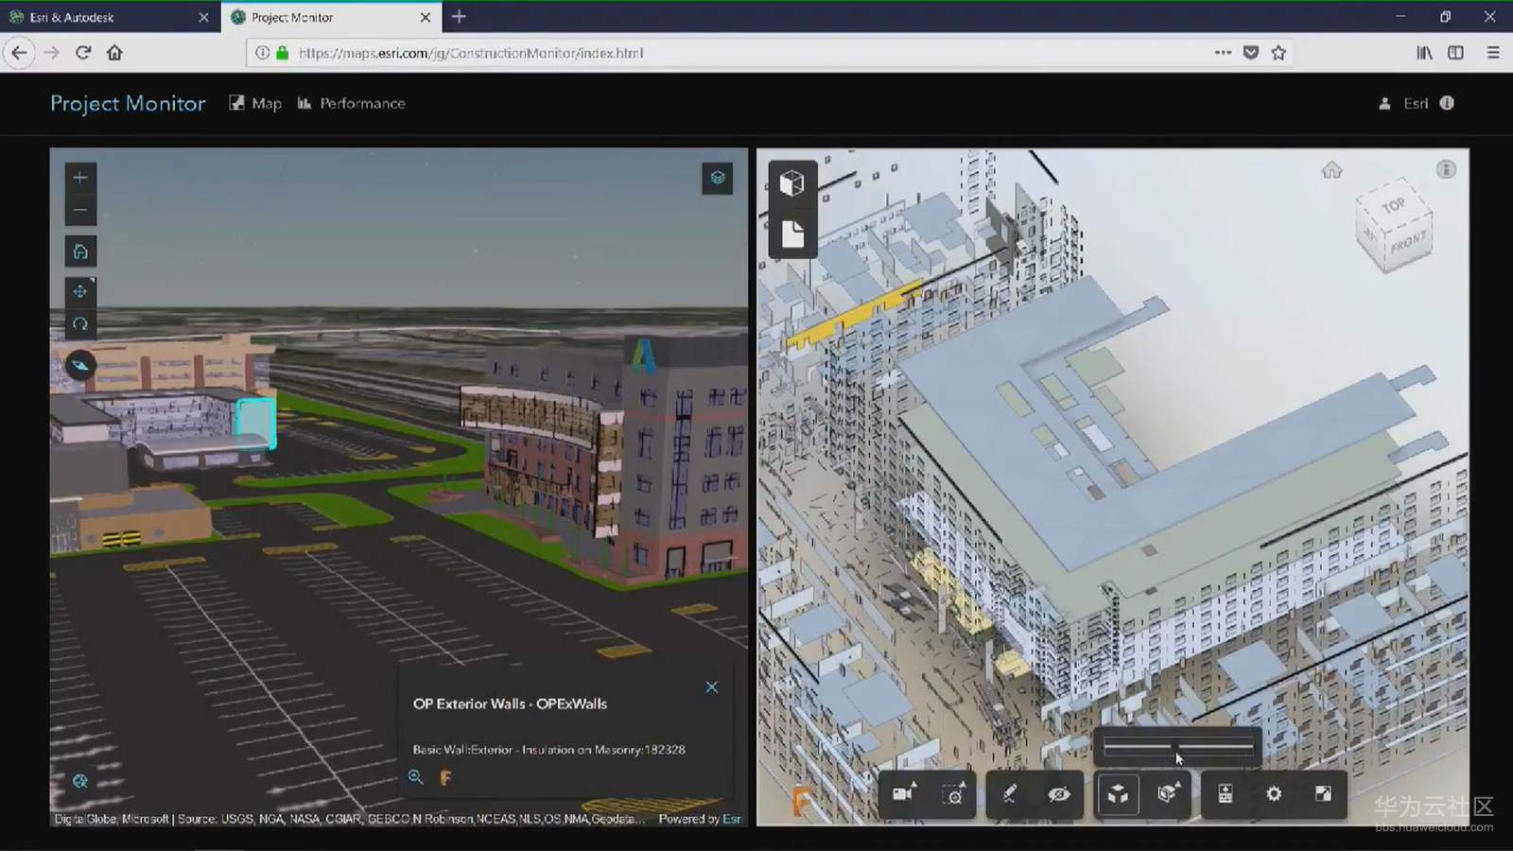Open viewer settings gear

(1274, 793)
